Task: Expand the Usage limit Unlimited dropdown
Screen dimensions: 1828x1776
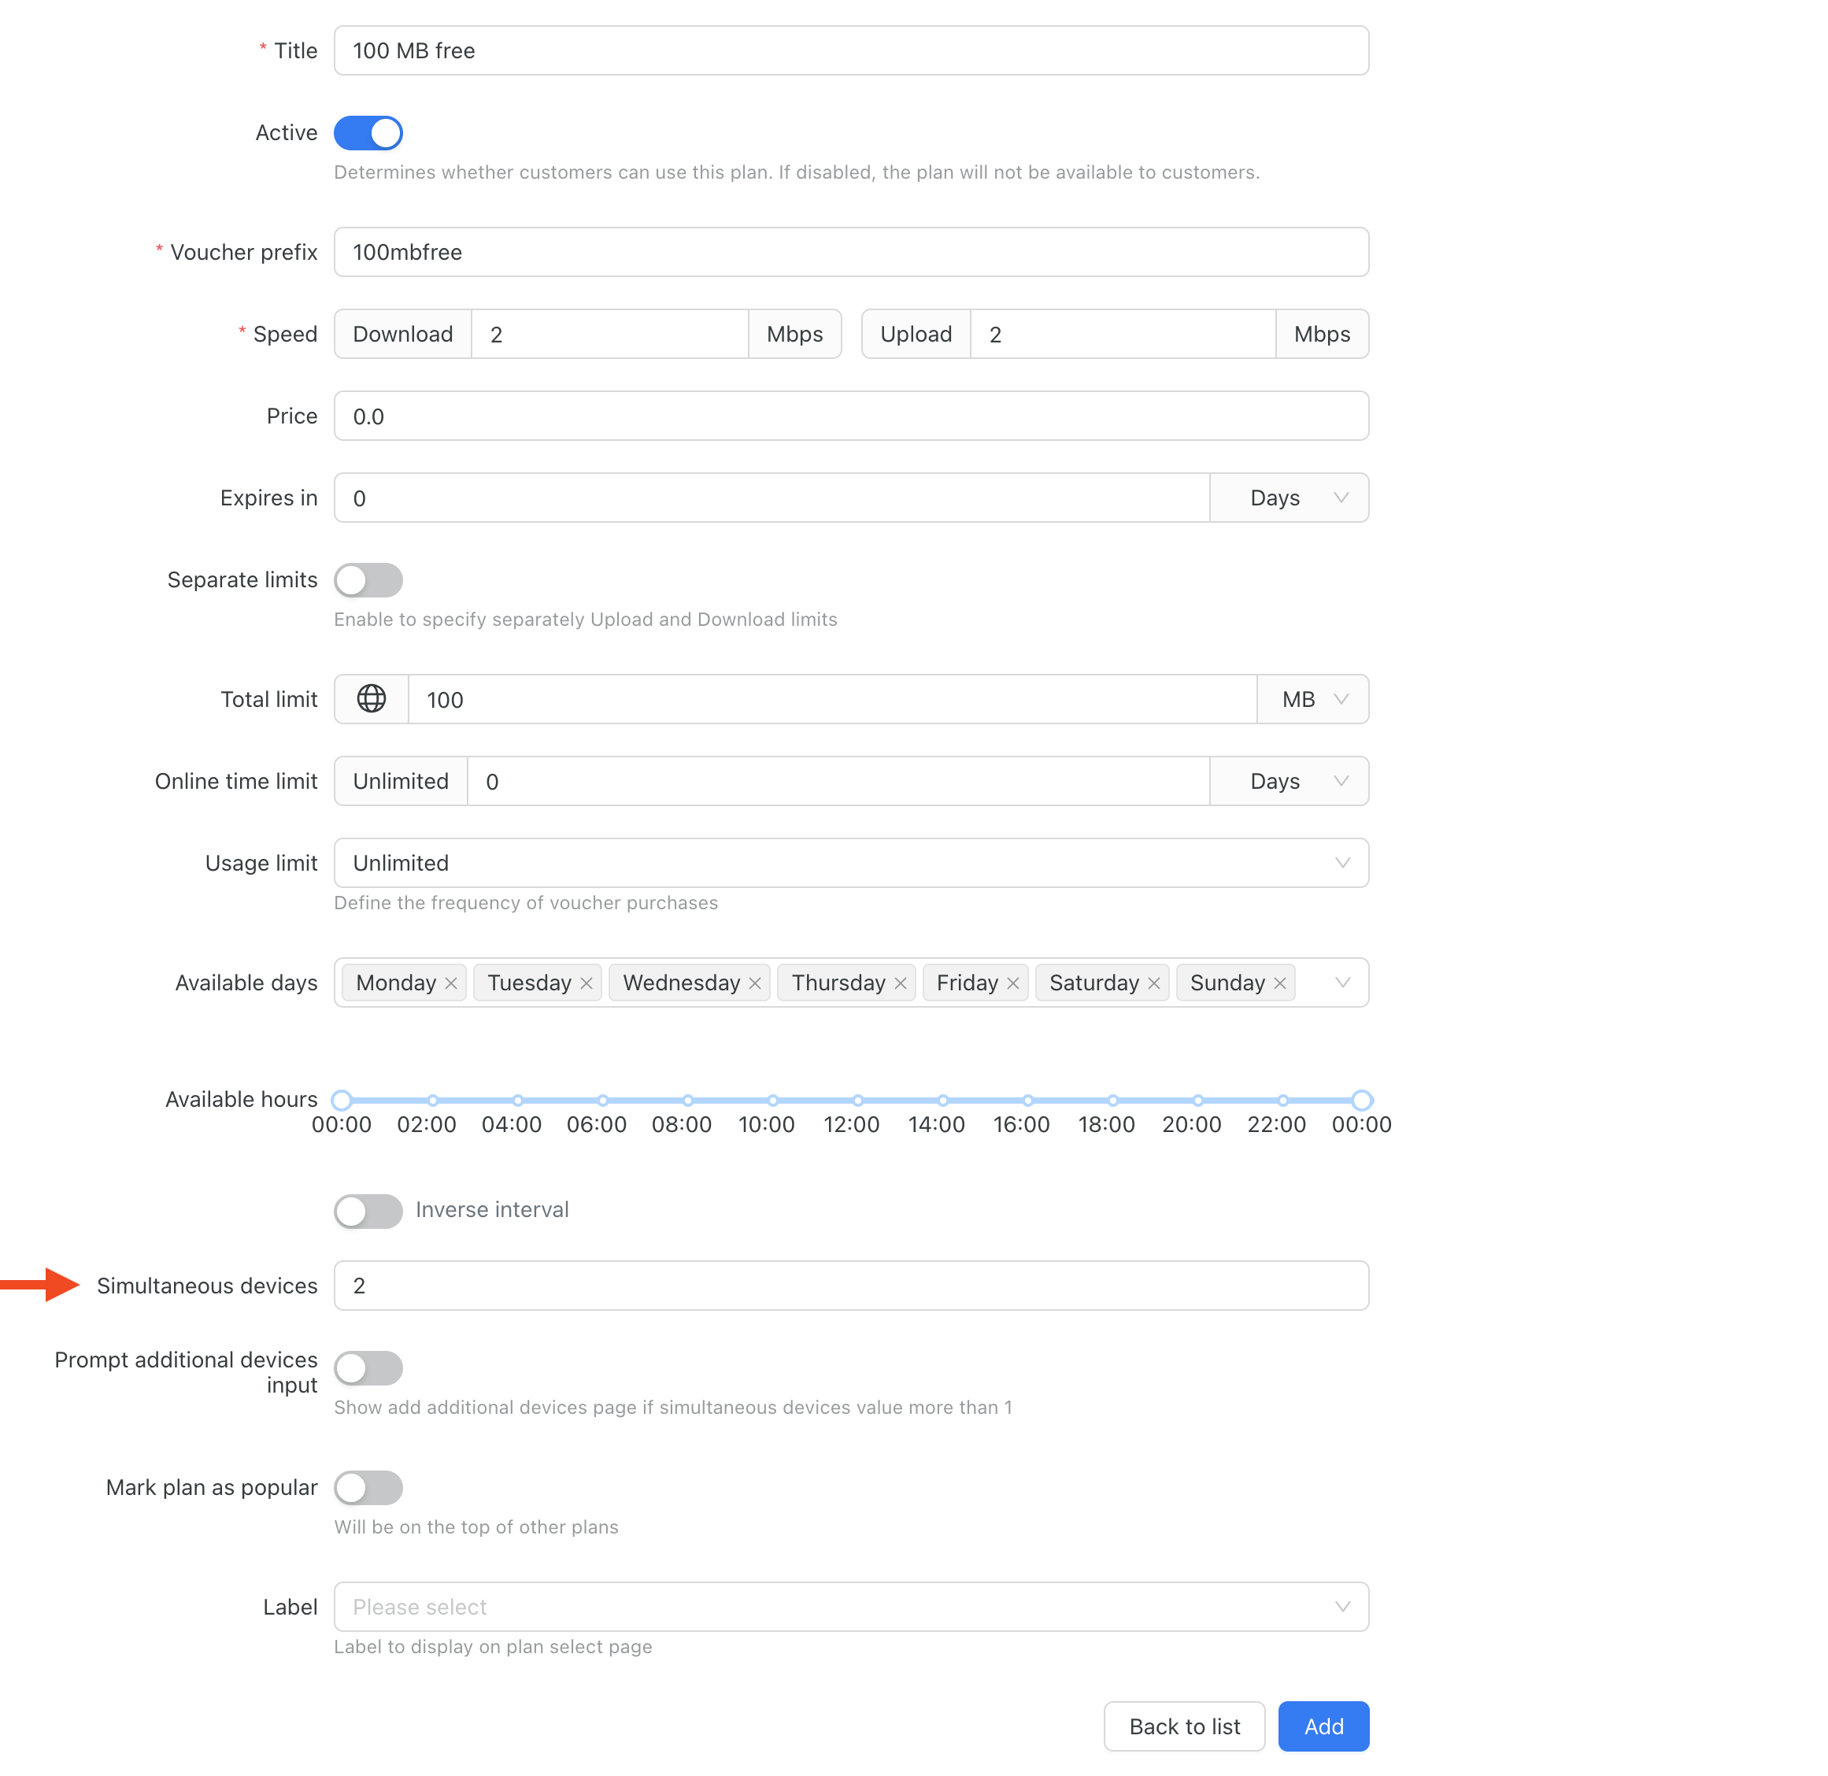Action: [852, 863]
